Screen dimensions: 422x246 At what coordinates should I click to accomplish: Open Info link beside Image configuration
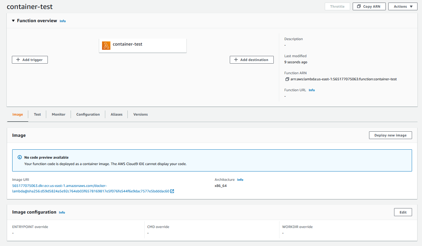62,212
